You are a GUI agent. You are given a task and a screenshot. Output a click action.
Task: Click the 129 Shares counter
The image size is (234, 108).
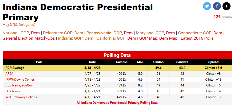click(x=223, y=17)
